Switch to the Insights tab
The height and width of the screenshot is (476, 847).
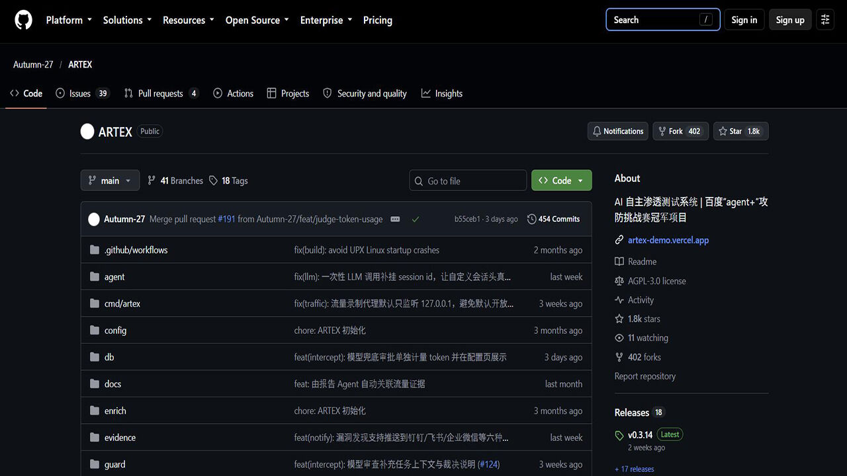coord(442,93)
